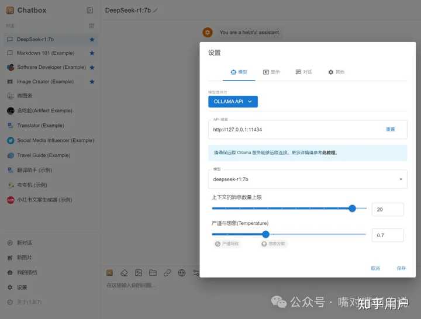The image size is (421, 319).
Task: Click the attach link icon
Action: tap(167, 273)
